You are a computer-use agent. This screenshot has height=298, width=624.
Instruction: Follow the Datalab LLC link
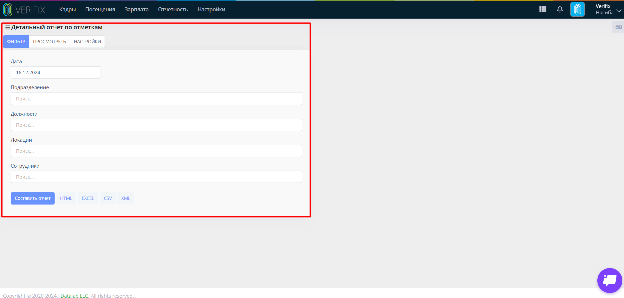click(75, 295)
